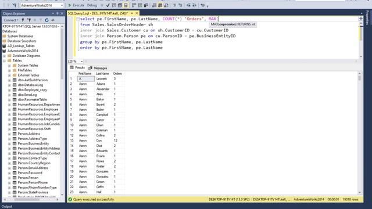Viewport: 372px width, 209px height.
Task: Expand the Person.Address table node
Action: (9, 134)
